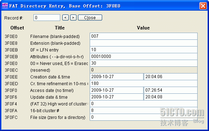The width and height of the screenshot is (209, 131).
Task: Click offset 3F0F0 in Access date row
Action: pyautogui.click(x=11, y=91)
